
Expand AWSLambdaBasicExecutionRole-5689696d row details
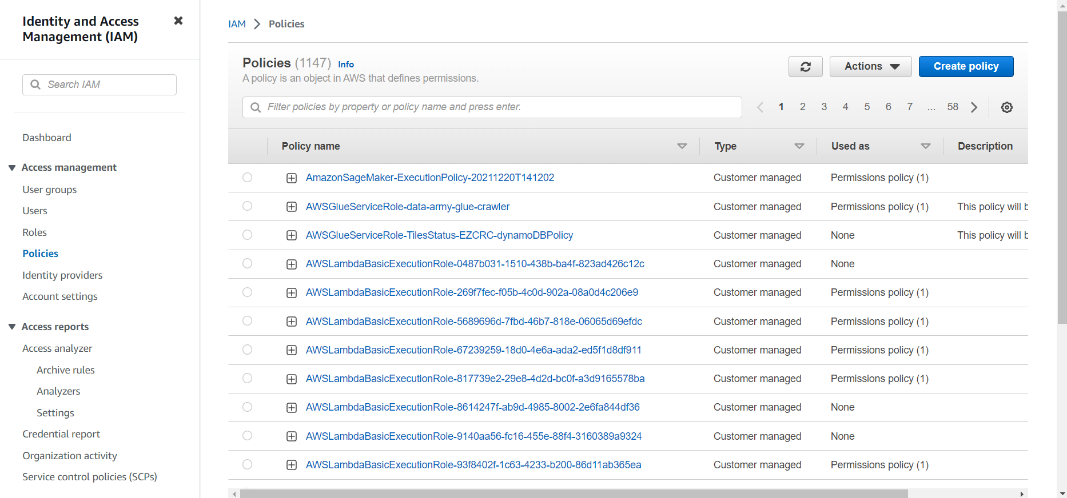coord(292,322)
